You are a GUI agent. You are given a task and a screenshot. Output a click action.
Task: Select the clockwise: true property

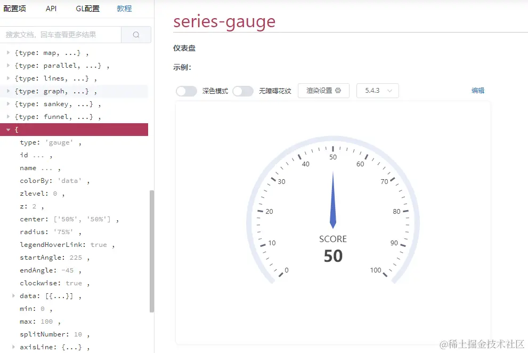click(54, 283)
